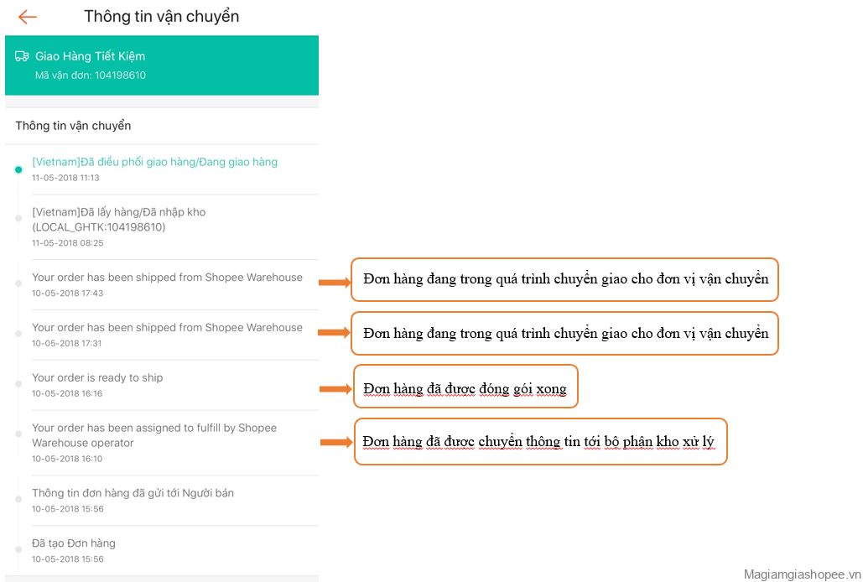Expand the Giao Hàng Tiết Kiệm carrier header
The height and width of the screenshot is (582, 863).
(x=161, y=65)
